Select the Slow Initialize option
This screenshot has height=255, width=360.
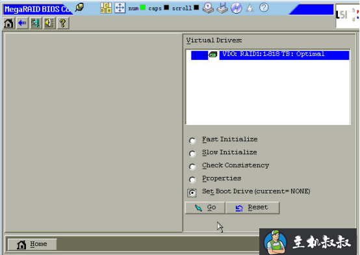(x=192, y=154)
